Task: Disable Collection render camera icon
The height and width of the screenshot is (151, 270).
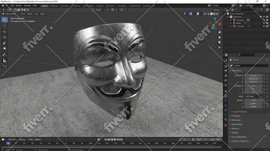Action: pyautogui.click(x=267, y=17)
